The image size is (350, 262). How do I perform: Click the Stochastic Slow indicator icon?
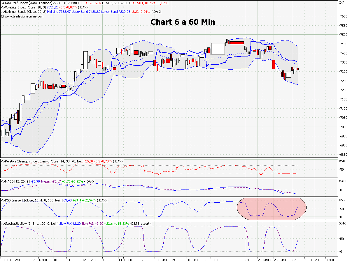coord(2,223)
